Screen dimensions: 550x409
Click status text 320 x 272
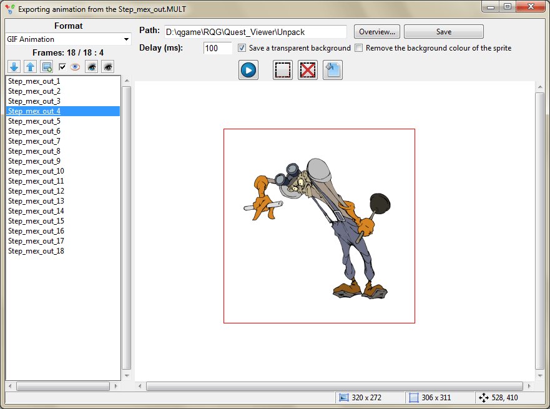click(x=366, y=398)
